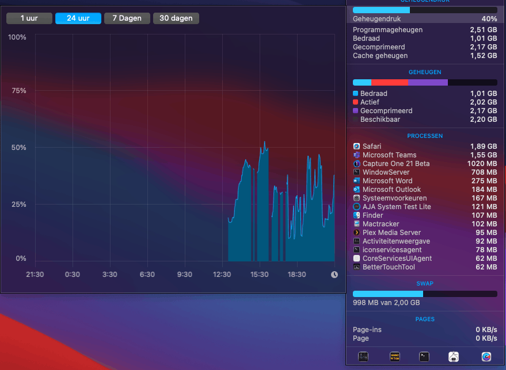Screen dimensions: 506x370
Task: Launch Terminal from bottom shortcut row
Action: 424,356
